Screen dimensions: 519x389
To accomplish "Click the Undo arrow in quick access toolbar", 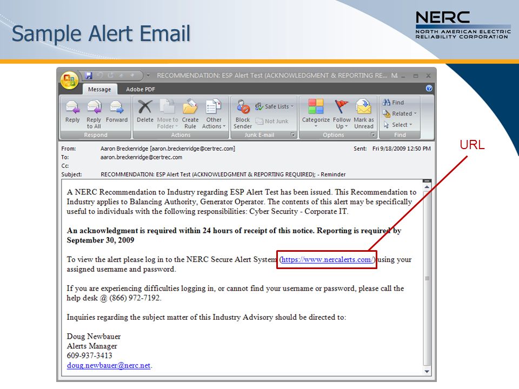I will tap(100, 76).
